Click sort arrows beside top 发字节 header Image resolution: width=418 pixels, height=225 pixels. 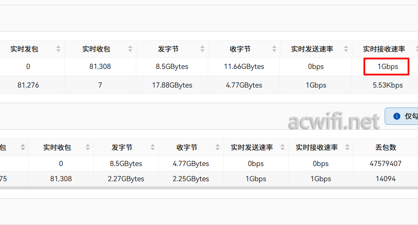coord(203,49)
